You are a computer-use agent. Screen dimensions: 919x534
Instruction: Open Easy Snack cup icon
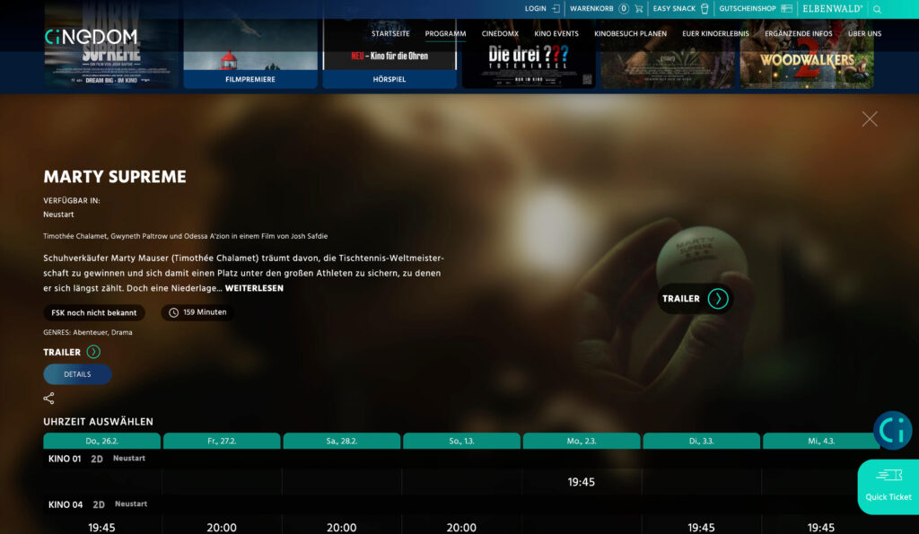coord(705,9)
